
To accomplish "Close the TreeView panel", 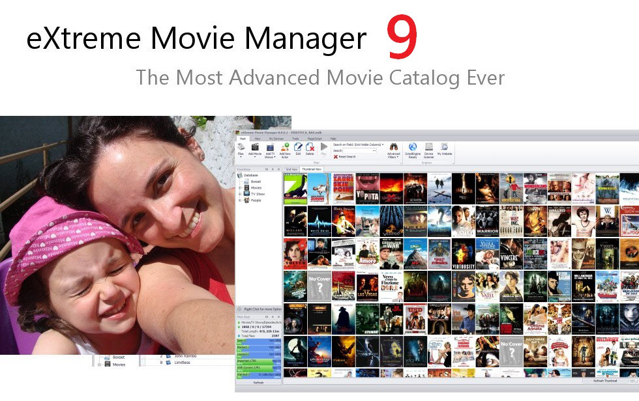I will (x=279, y=169).
